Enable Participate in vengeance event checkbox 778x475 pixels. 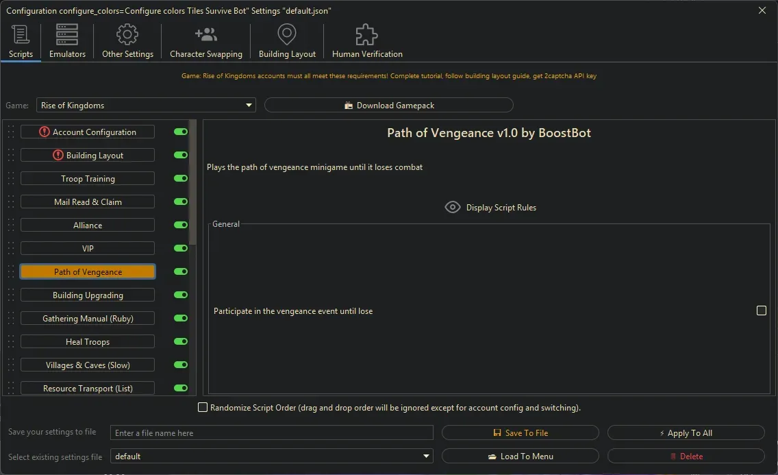762,310
